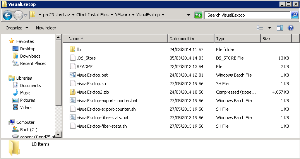
Task: Select the lib folder icon
Action: point(72,49)
